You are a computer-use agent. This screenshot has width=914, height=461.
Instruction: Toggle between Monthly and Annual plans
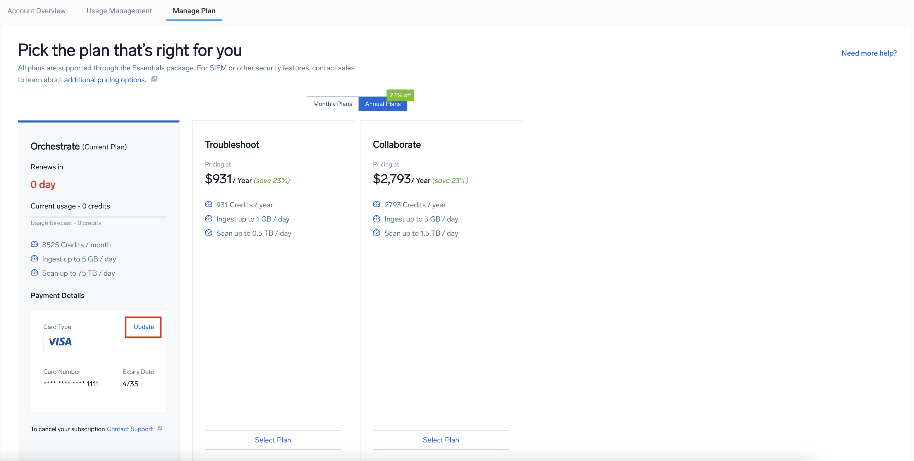(x=333, y=104)
